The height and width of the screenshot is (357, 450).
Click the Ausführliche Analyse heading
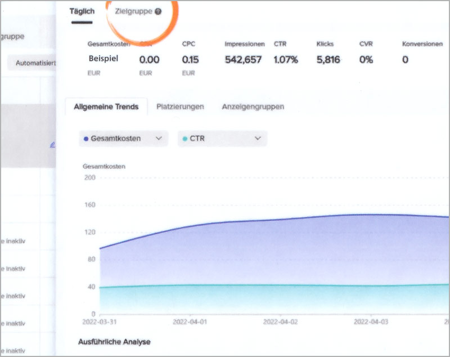coord(114,342)
